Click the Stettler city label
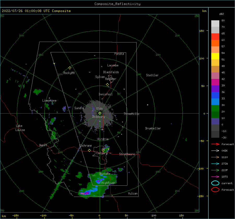This screenshot has width=235, height=219. point(152,75)
